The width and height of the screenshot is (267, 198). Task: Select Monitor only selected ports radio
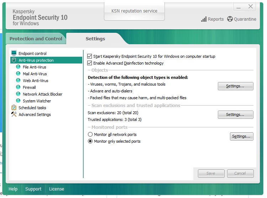coord(90,141)
